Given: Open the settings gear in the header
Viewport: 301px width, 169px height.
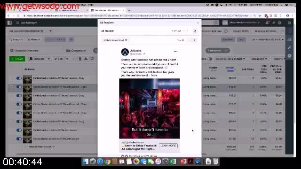Looking at the screenshot, I should click(x=280, y=23).
